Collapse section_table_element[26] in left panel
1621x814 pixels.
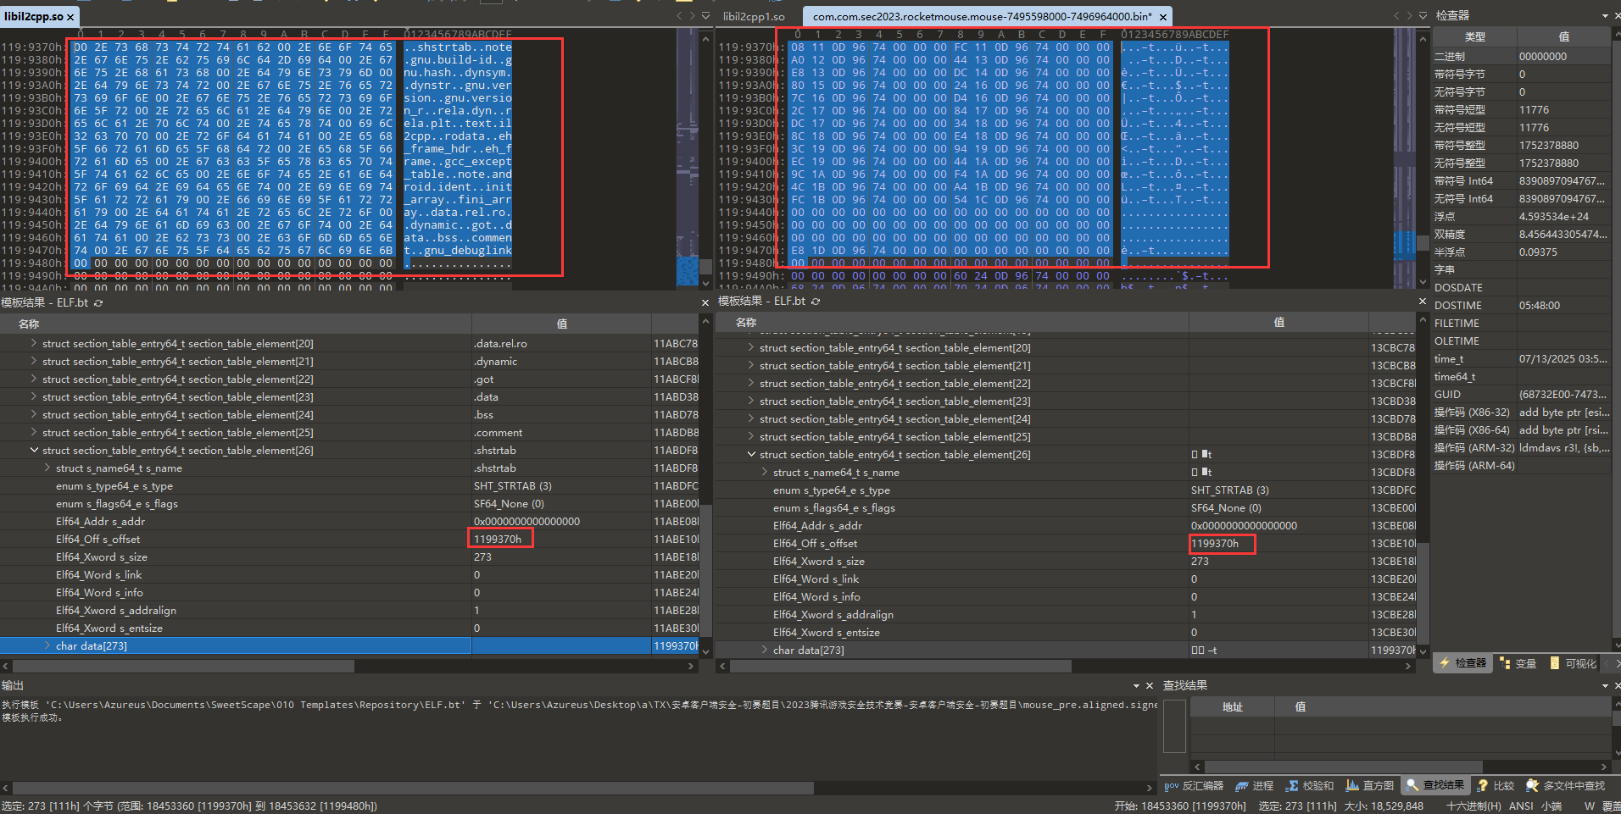pyautogui.click(x=34, y=451)
